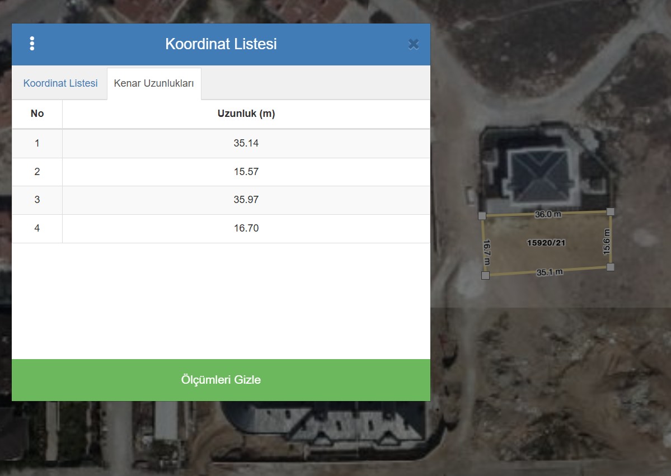The height and width of the screenshot is (476, 671).
Task: Click the 16.7 m edge label
Action: (x=486, y=252)
